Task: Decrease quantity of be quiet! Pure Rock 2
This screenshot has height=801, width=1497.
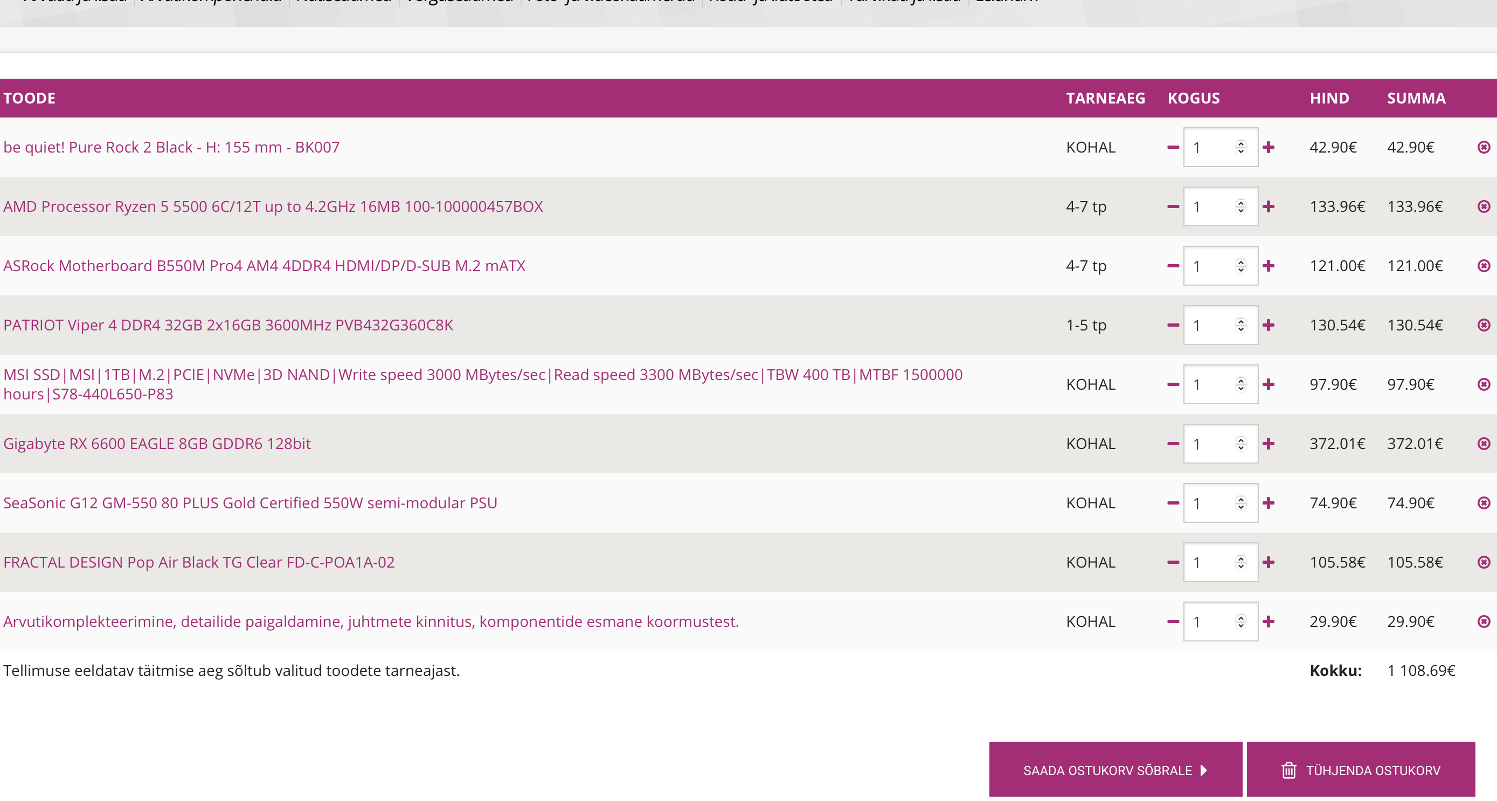Action: (1173, 148)
